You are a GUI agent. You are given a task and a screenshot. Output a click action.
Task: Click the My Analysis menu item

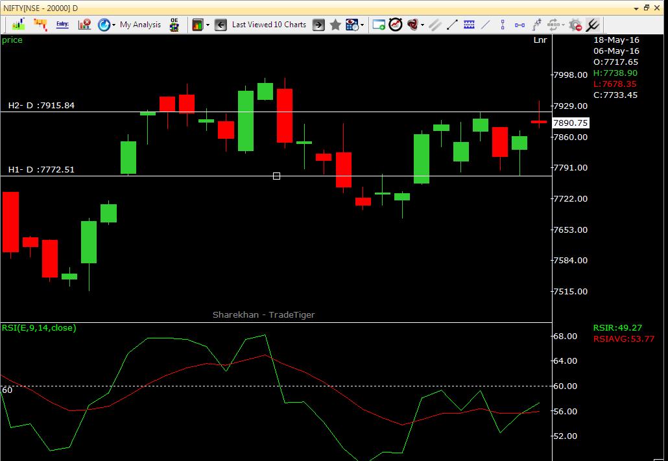[x=139, y=25]
